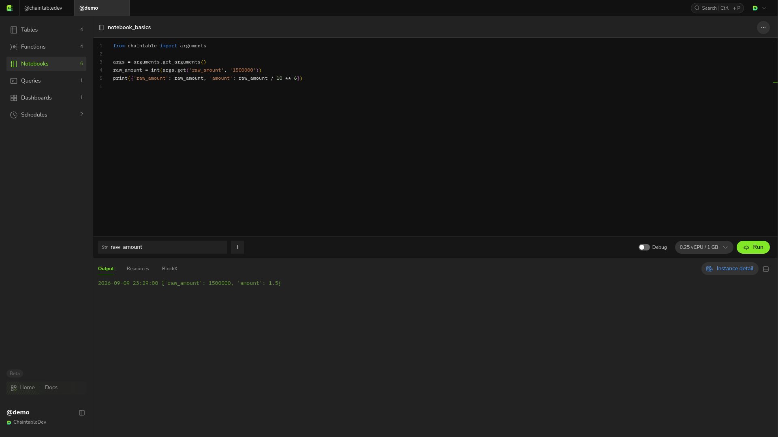Click the Beta badge
This screenshot has width=778, height=437.
[x=15, y=373]
